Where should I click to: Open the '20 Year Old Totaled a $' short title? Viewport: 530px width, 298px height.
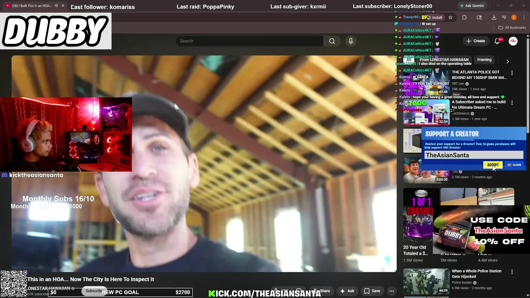point(416,250)
